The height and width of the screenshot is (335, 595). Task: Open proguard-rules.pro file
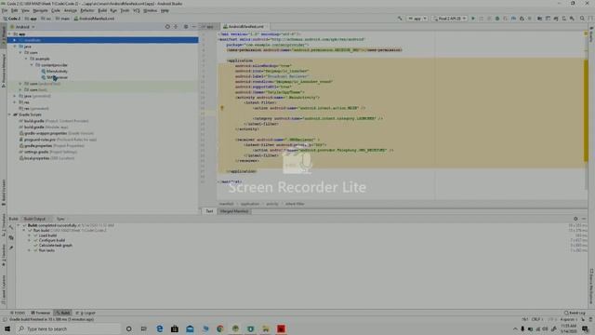58,140
